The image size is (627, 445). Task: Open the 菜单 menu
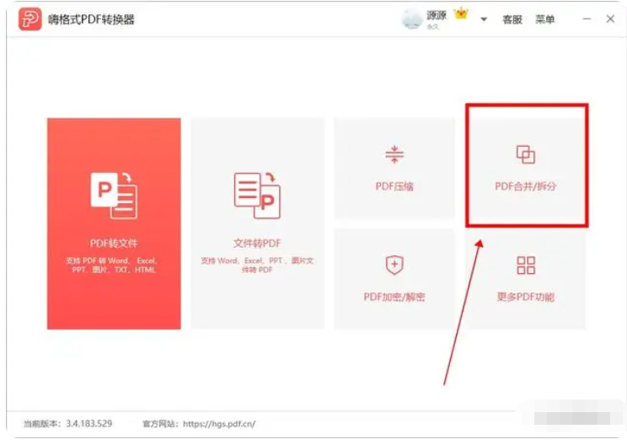pos(545,20)
